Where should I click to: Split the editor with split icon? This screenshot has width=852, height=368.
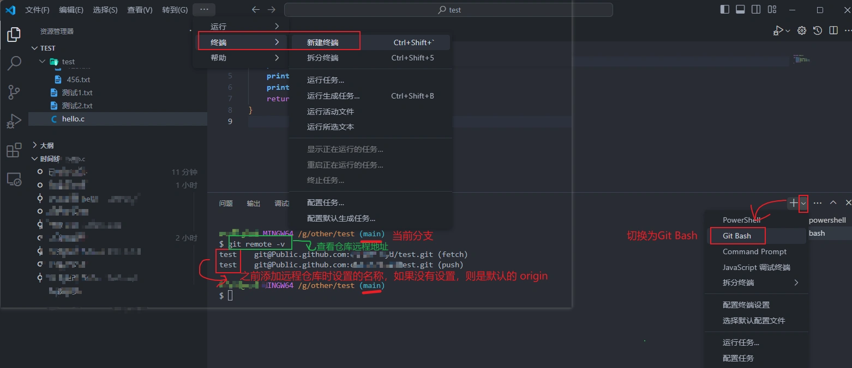[833, 31]
